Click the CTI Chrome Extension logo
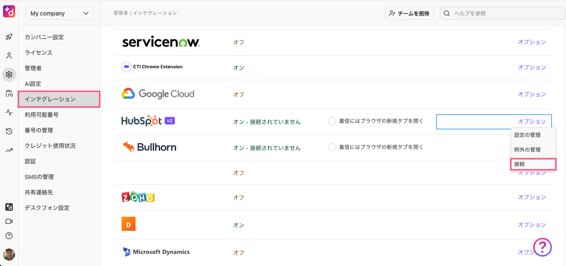The width and height of the screenshot is (566, 266). click(x=152, y=67)
